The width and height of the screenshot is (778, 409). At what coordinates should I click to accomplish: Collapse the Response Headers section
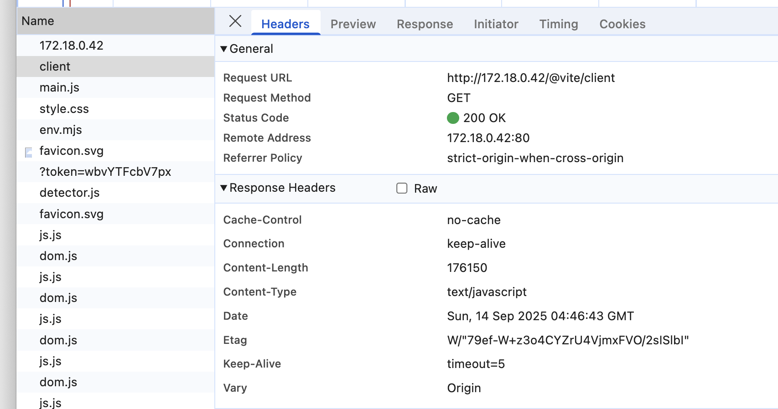[x=224, y=188]
